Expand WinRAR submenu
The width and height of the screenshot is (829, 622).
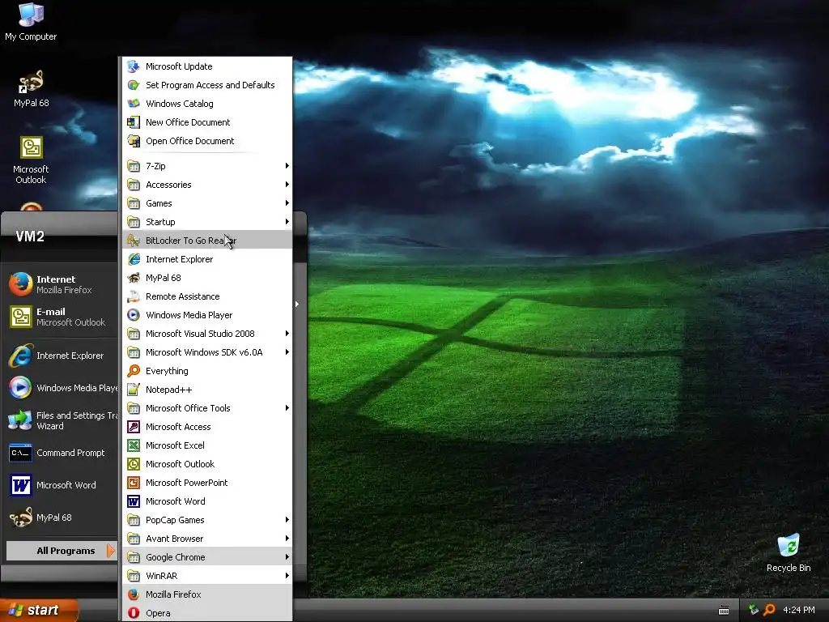tap(207, 576)
